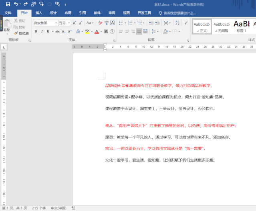Apply strikethrough using the abc icon
Viewport: 256px width, 211px height.
(x=58, y=31)
